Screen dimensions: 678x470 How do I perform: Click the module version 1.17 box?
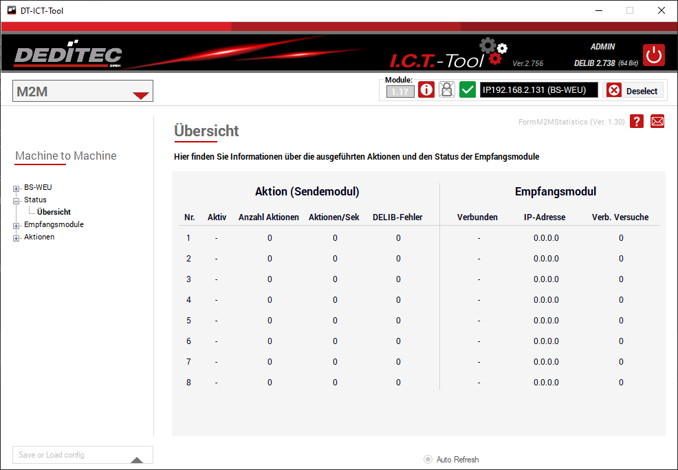[400, 92]
